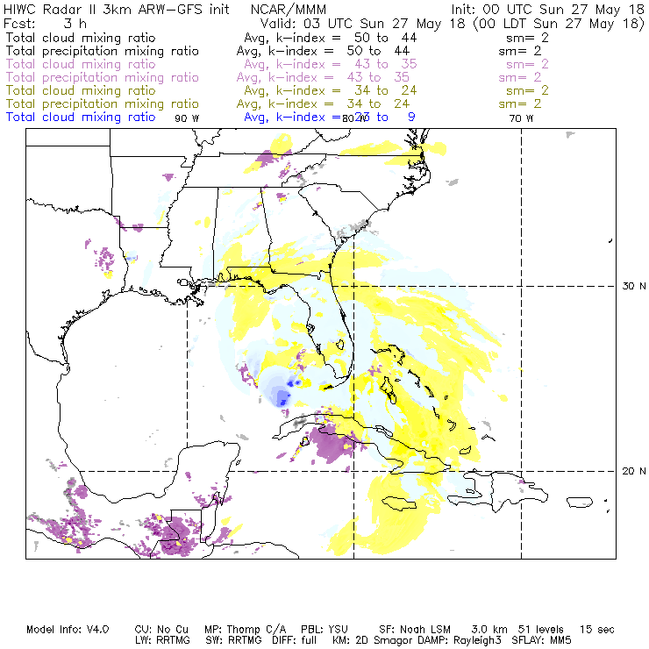The height and width of the screenshot is (649, 649).
Task: Click the "15 sec" timestep text
Action: pos(596,630)
